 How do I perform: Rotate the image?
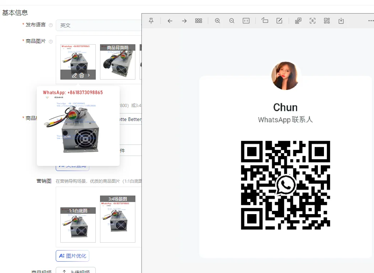(x=265, y=21)
